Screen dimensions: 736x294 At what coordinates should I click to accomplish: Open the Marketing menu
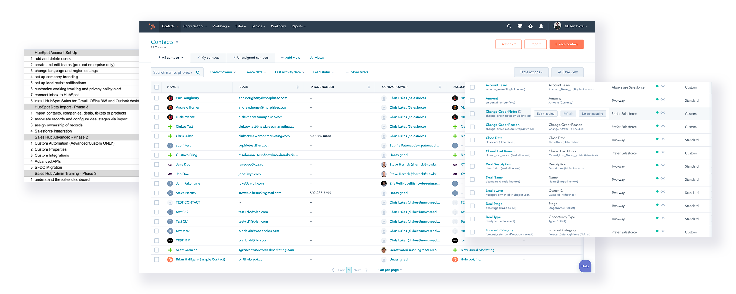tap(221, 26)
